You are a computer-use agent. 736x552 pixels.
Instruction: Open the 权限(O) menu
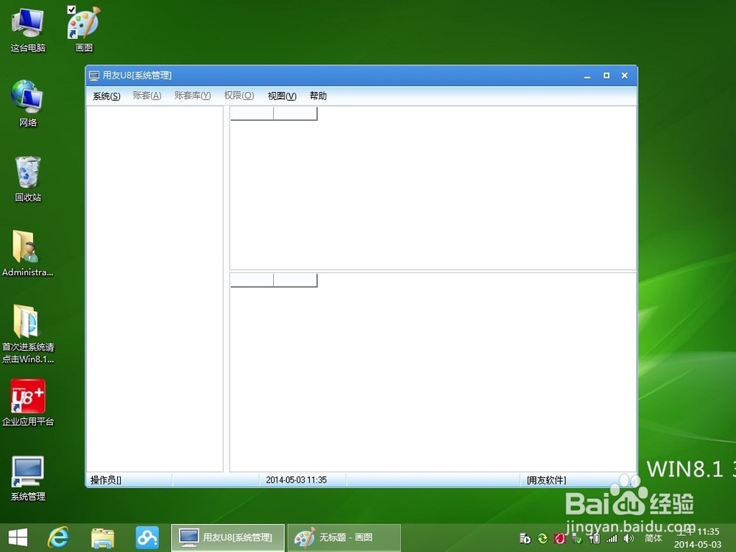coord(239,96)
